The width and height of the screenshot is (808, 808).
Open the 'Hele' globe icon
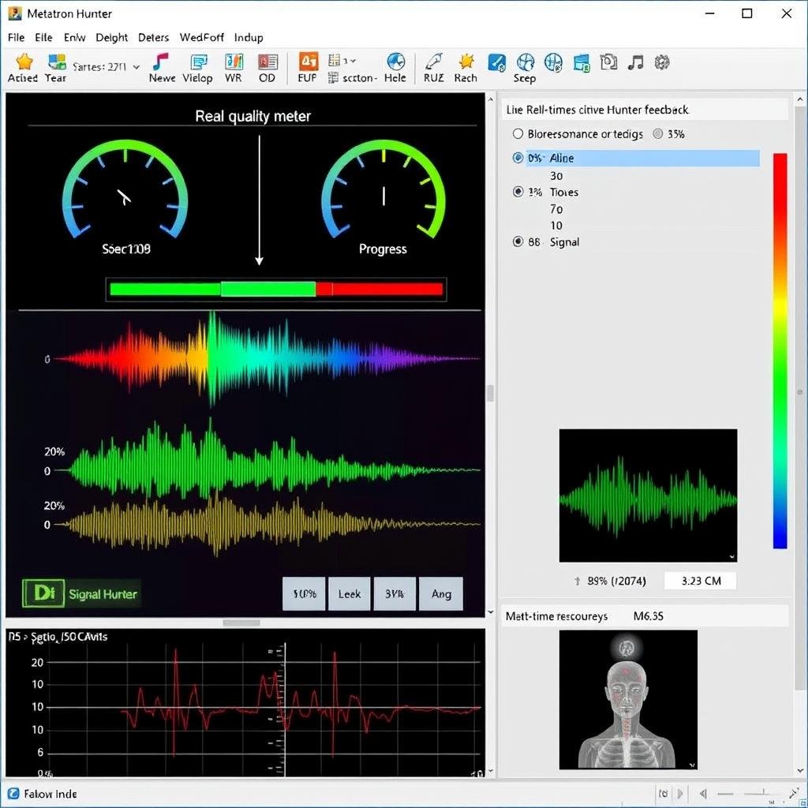pyautogui.click(x=395, y=62)
